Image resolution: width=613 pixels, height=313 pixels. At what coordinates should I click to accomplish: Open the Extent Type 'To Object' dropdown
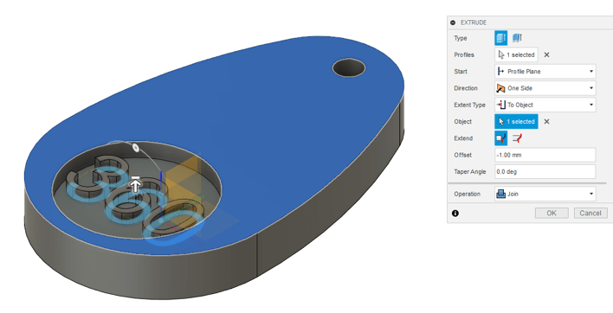click(x=545, y=105)
